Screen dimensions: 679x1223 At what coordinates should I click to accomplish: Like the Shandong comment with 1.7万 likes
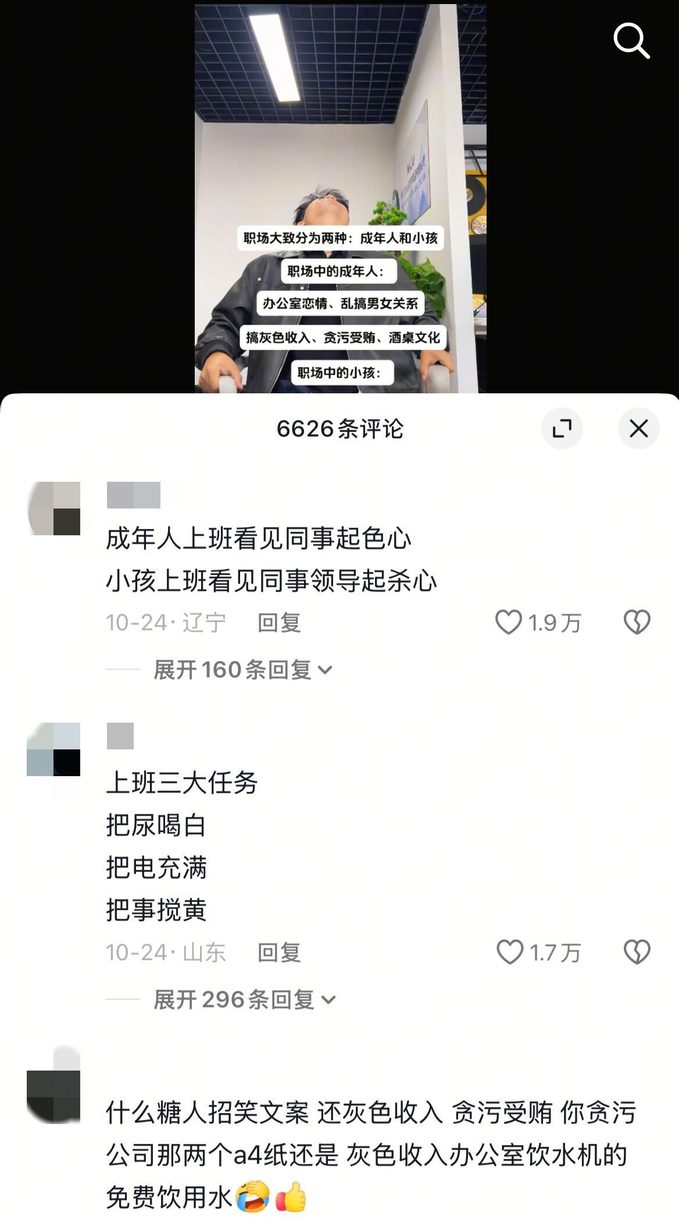point(509,952)
